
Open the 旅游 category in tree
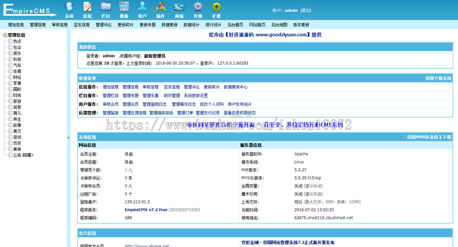(17, 101)
